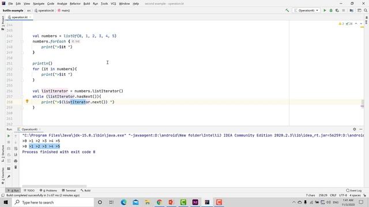Open Microsoft Edge from taskbar
The width and height of the screenshot is (369, 207).
pyautogui.click(x=123, y=202)
